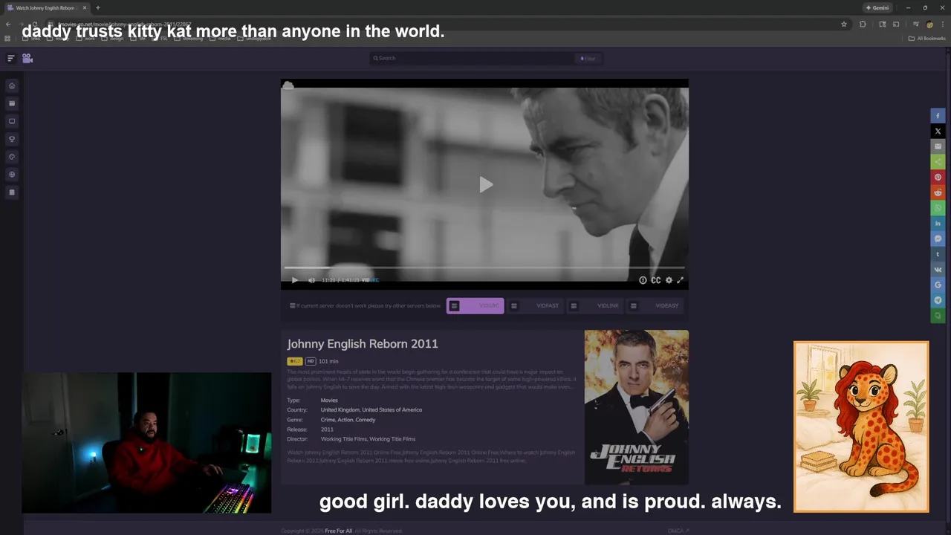Click the player bar play button
This screenshot has width=951, height=535.
pos(294,280)
